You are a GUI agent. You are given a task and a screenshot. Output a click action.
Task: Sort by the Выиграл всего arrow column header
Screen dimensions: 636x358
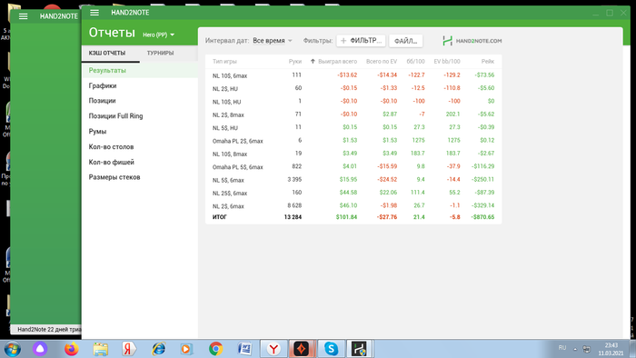click(333, 61)
